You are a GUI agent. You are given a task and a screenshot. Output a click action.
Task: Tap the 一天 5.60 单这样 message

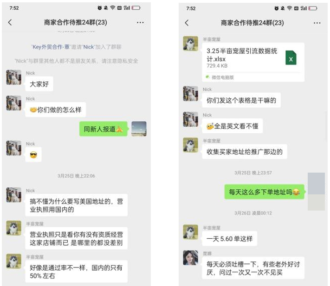tap(229, 239)
